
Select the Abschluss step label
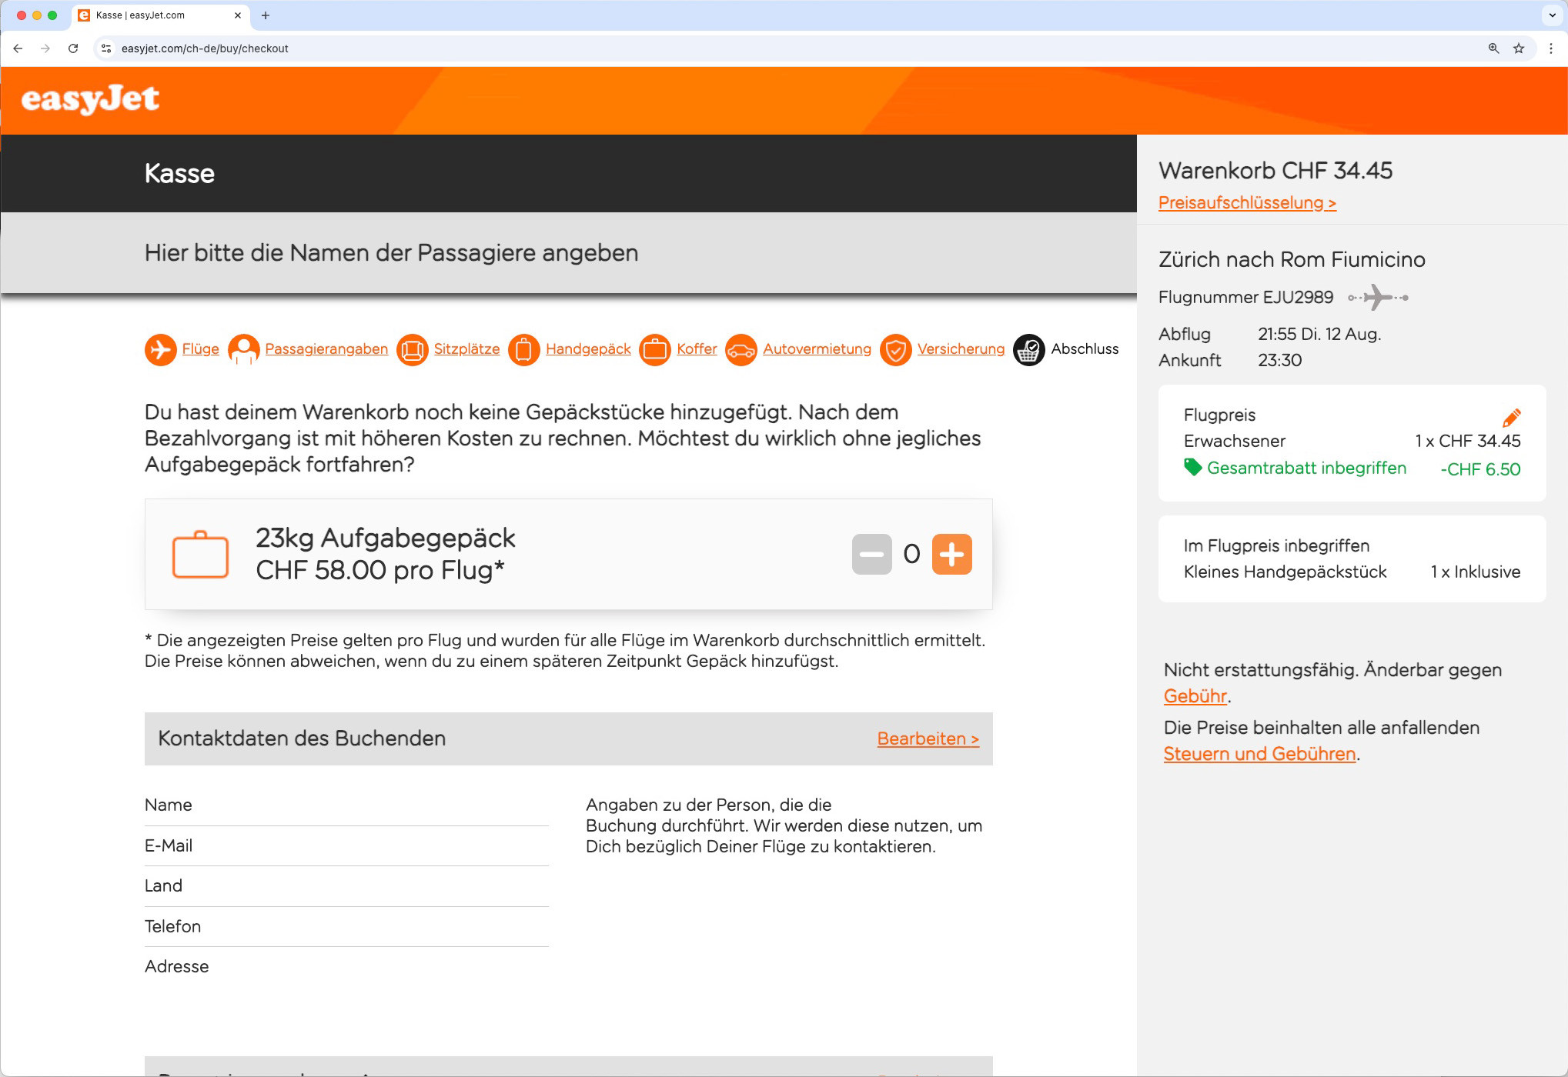click(x=1085, y=349)
